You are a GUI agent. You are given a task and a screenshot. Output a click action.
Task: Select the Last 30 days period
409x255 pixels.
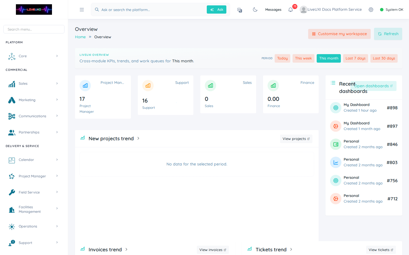pyautogui.click(x=384, y=58)
